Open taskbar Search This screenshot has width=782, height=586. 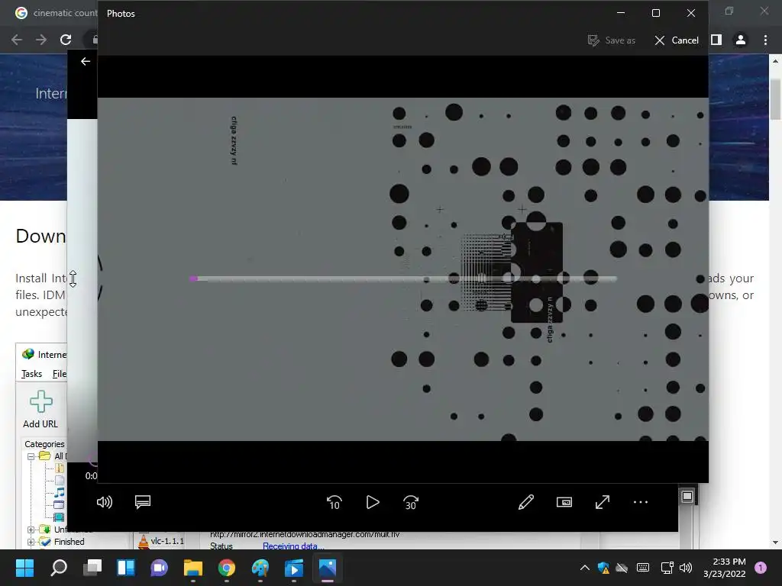[x=59, y=568]
